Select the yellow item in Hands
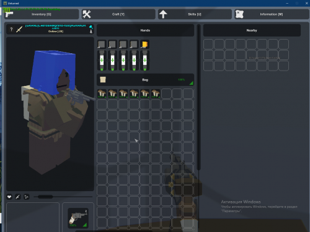The image size is (310, 232). [x=144, y=45]
